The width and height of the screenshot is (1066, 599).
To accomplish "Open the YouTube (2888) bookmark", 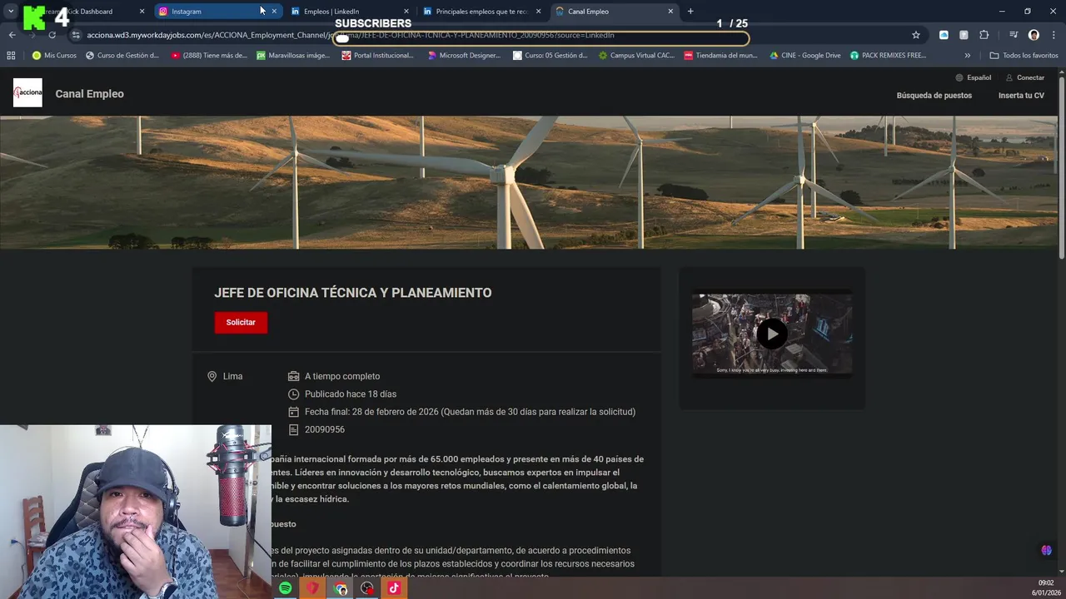I will 209,56.
